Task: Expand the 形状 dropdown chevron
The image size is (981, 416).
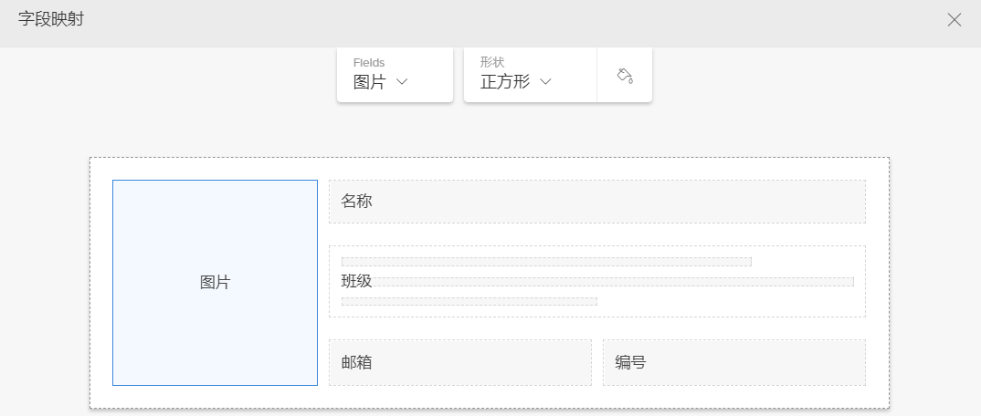Action: tap(546, 81)
